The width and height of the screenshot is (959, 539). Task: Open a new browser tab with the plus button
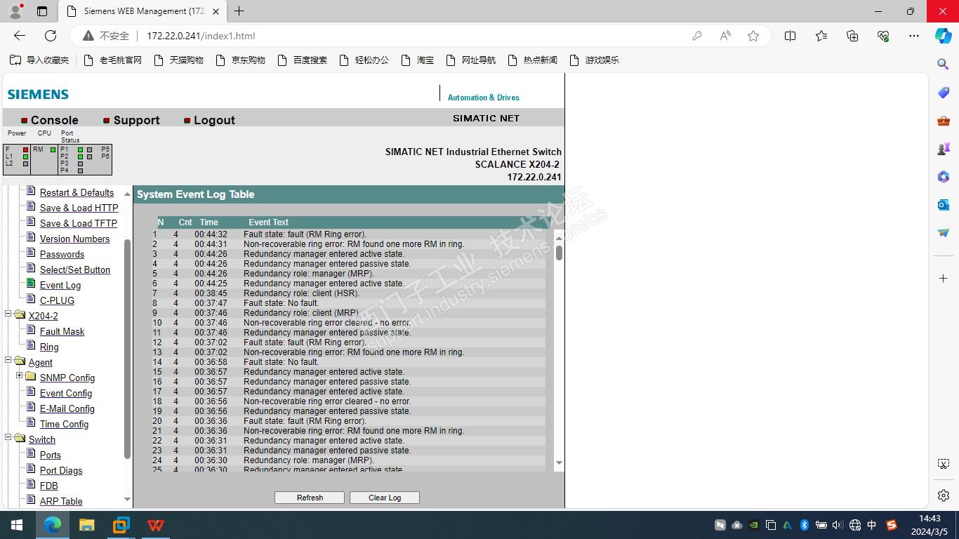(239, 11)
